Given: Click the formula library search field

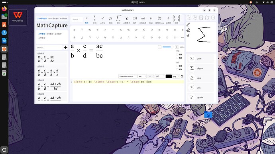Looking at the screenshot, I should coord(49,48).
